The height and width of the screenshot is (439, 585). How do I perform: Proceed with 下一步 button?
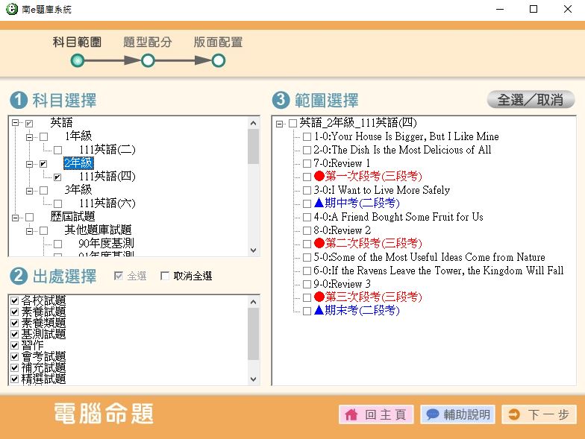click(539, 414)
